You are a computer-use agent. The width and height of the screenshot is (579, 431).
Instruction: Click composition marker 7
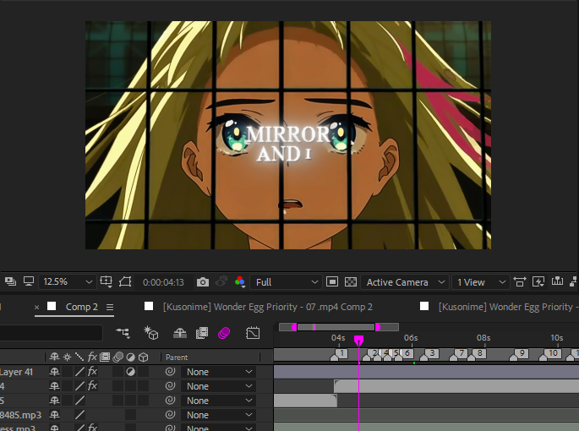[459, 354]
